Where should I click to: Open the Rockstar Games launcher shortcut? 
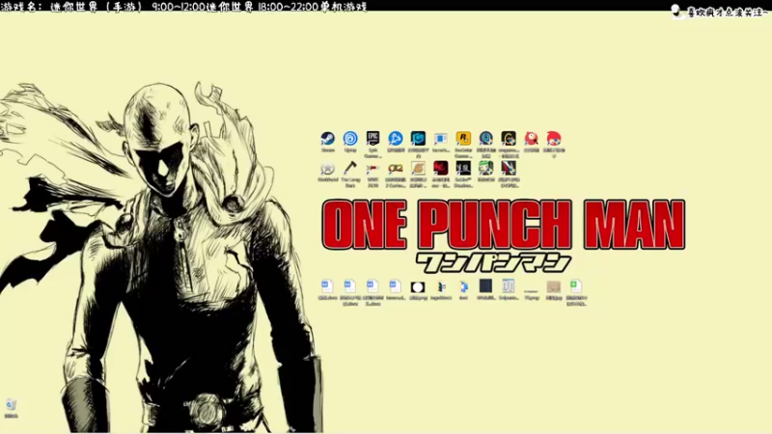point(463,139)
